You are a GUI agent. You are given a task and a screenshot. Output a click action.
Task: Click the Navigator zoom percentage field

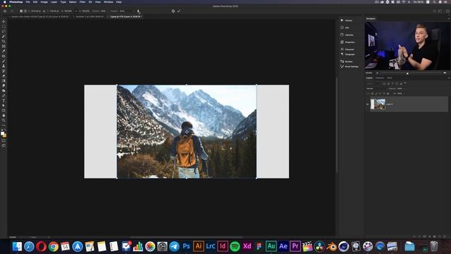[x=369, y=73]
